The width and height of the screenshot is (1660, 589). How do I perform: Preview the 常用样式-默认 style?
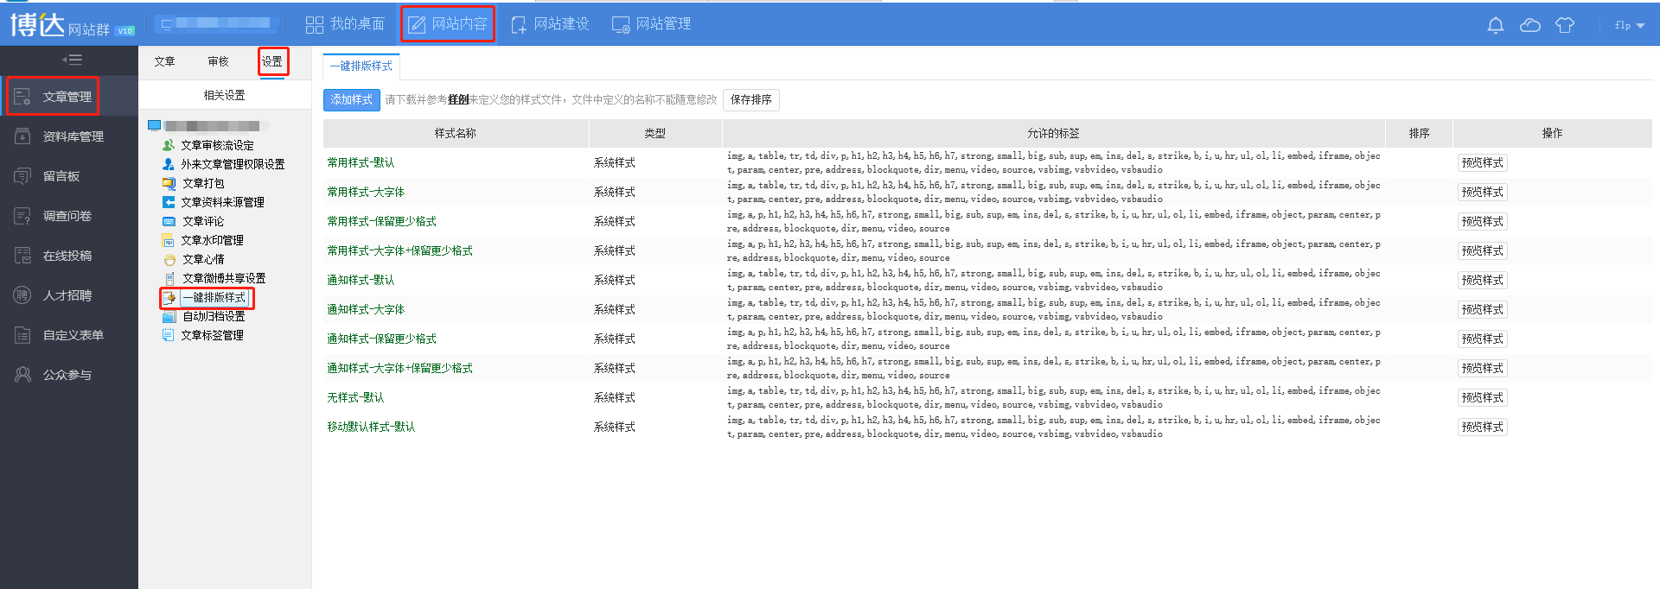1482,163
